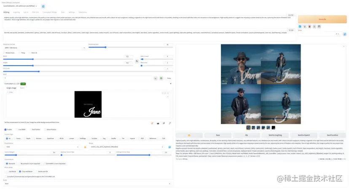The width and height of the screenshot is (349, 189).
Task: Click the Send to inpaint button
Action: (304, 135)
